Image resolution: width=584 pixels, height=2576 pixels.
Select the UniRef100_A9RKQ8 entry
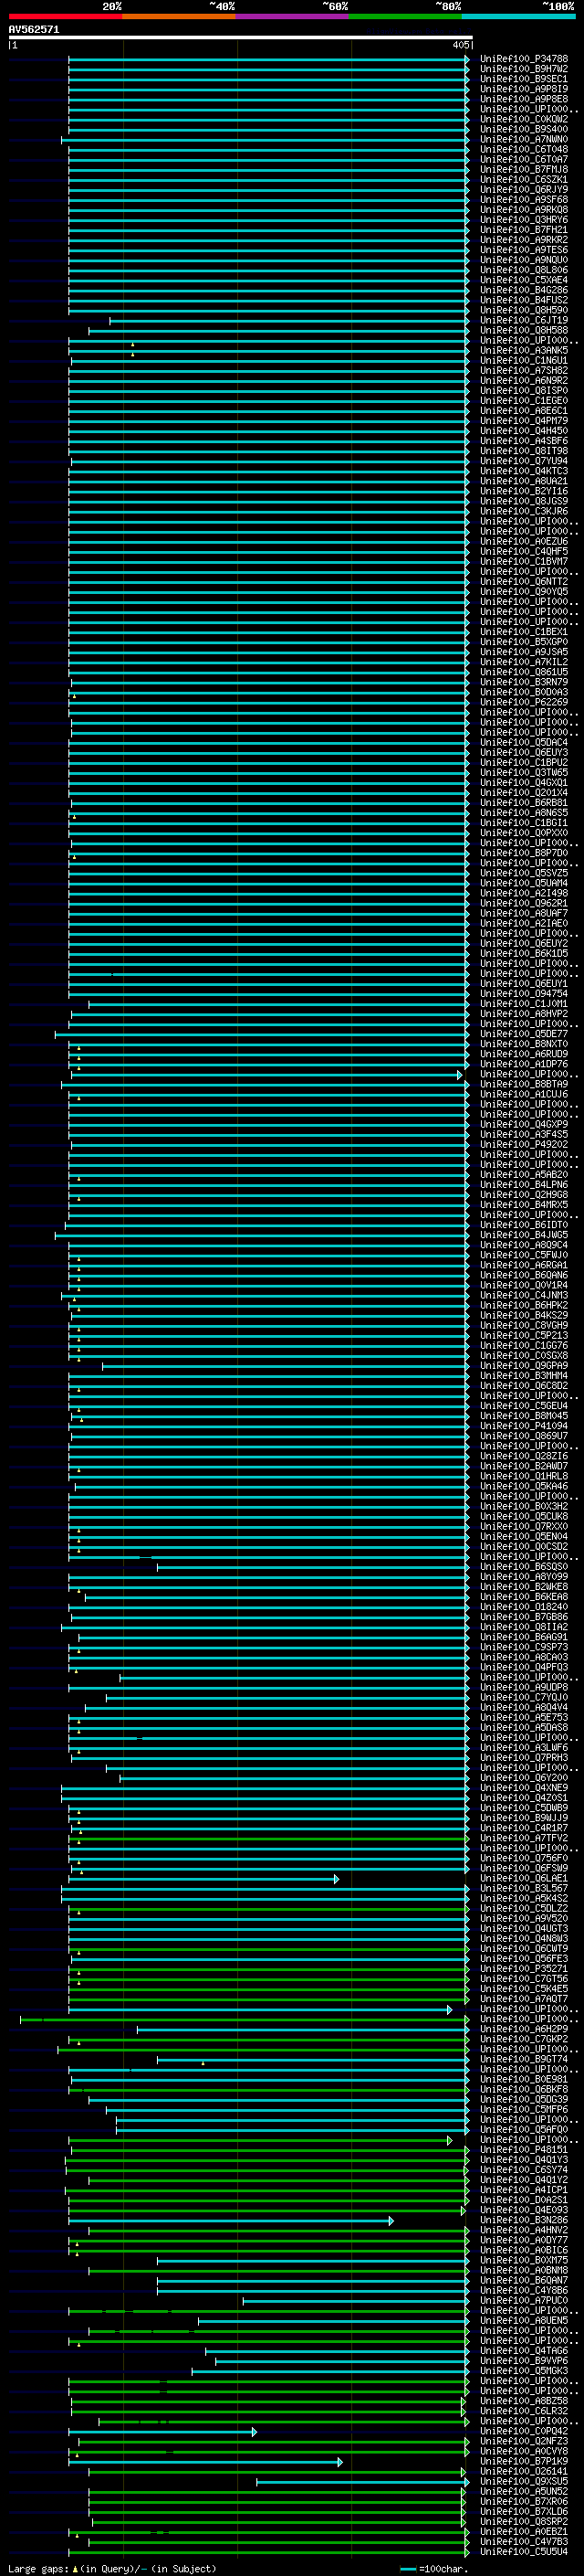pos(524,209)
